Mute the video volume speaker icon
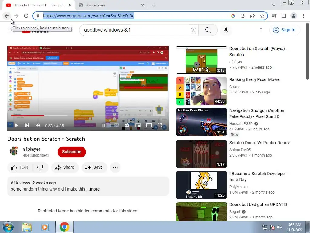Image resolution: width=310 pixels, height=233 pixels. 38,125
